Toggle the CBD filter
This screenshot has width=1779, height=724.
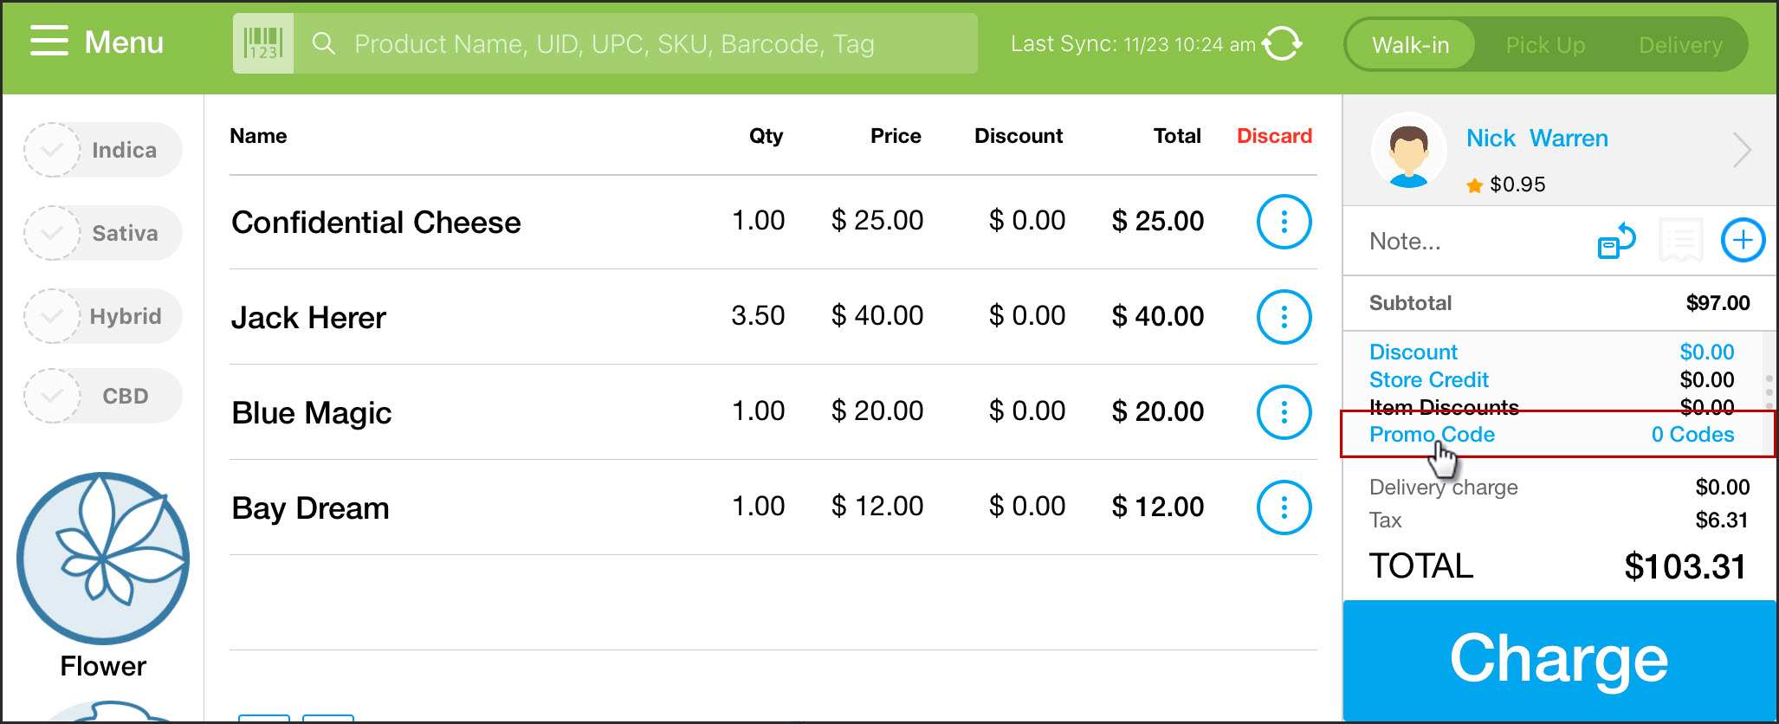coord(102,396)
